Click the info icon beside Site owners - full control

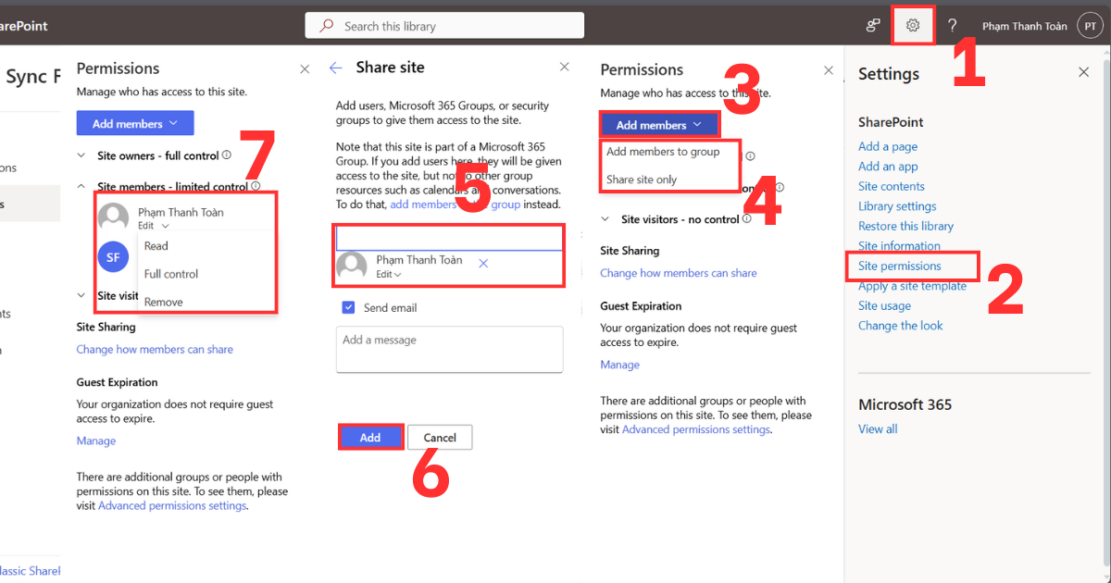(x=228, y=155)
